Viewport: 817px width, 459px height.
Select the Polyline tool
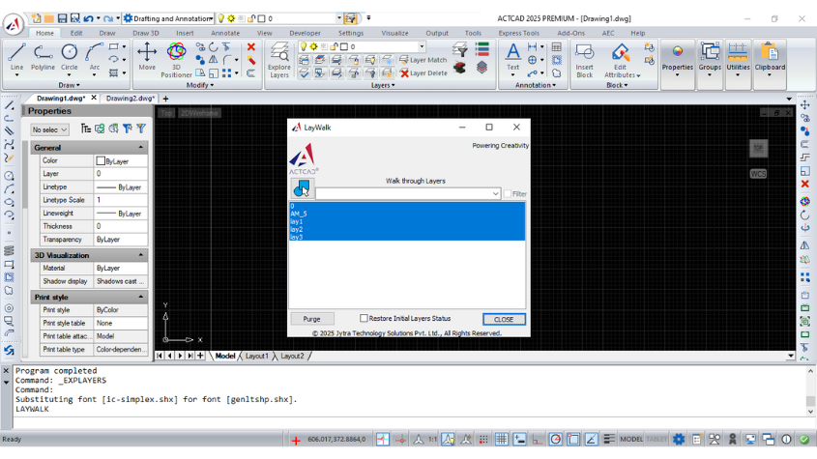click(43, 56)
